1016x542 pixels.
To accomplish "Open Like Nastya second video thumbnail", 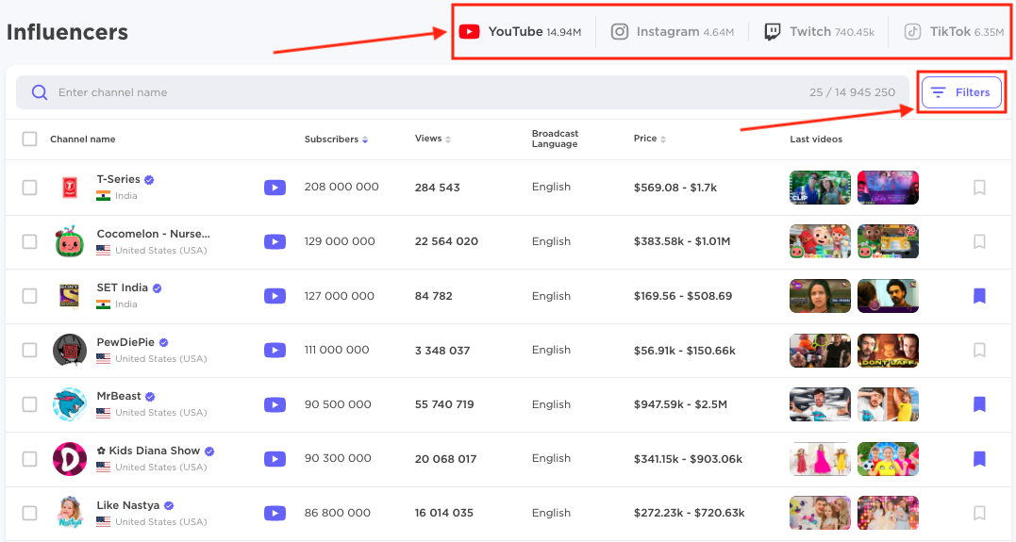I will pos(888,513).
